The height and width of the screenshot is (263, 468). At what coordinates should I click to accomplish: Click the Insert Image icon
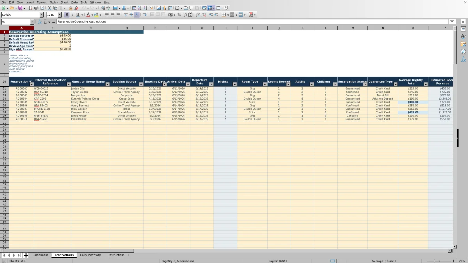pos(159,8)
